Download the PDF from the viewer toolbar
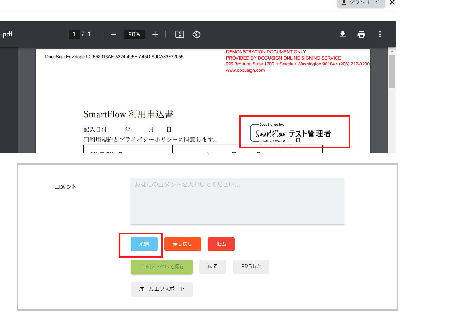 click(343, 34)
